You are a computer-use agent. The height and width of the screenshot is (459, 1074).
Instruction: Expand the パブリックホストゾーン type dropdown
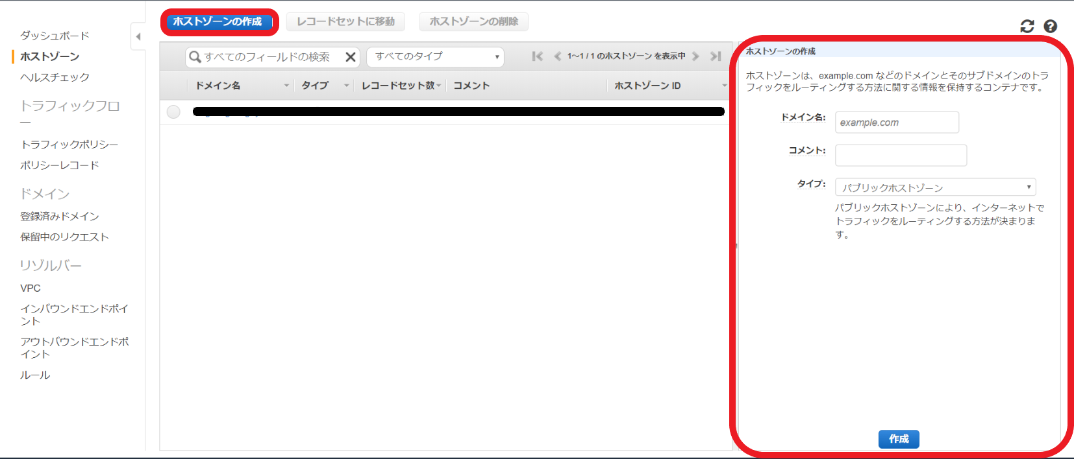point(935,187)
